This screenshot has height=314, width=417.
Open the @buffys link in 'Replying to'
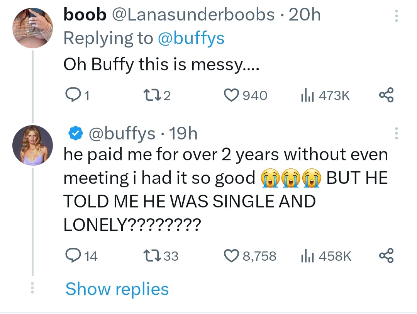tap(192, 38)
